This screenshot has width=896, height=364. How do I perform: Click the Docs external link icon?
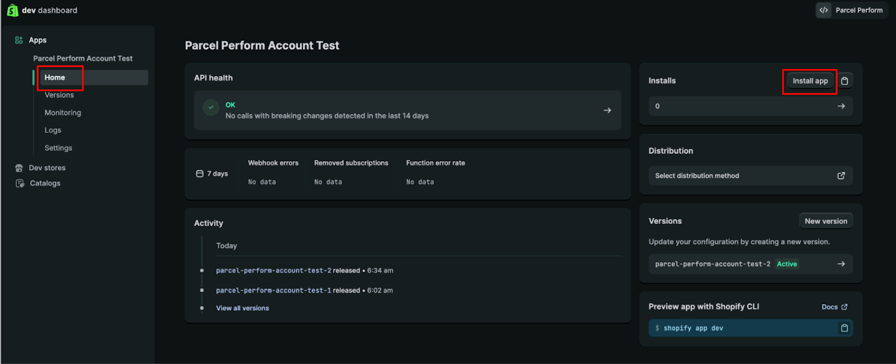[844, 307]
